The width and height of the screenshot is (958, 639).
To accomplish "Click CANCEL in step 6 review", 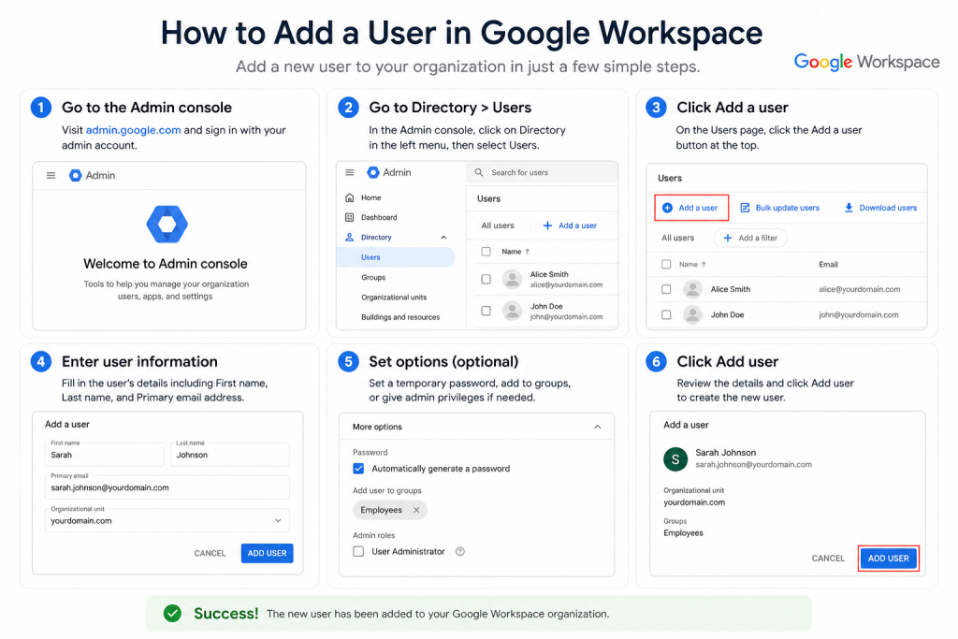I will 828,558.
